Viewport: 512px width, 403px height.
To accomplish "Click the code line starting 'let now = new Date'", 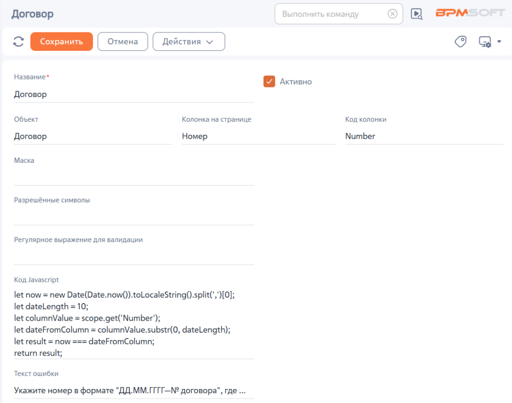I will pos(124,295).
